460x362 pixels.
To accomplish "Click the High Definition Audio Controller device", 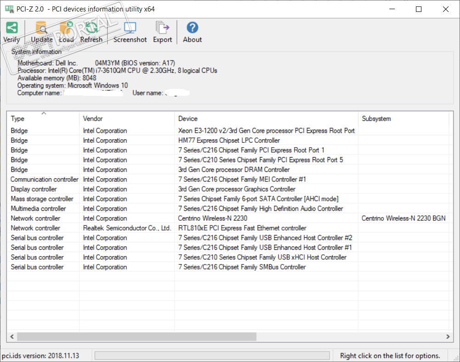I will [260, 208].
